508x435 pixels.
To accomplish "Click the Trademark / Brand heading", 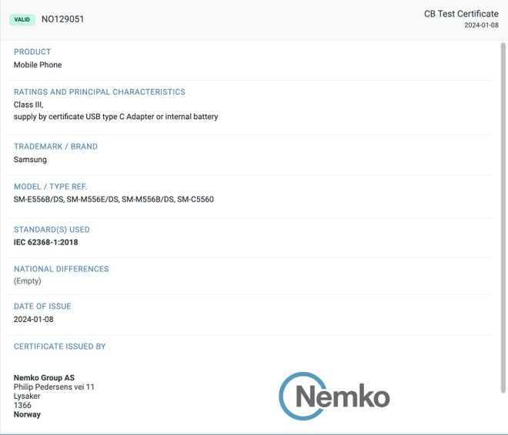I will pyautogui.click(x=55, y=147).
